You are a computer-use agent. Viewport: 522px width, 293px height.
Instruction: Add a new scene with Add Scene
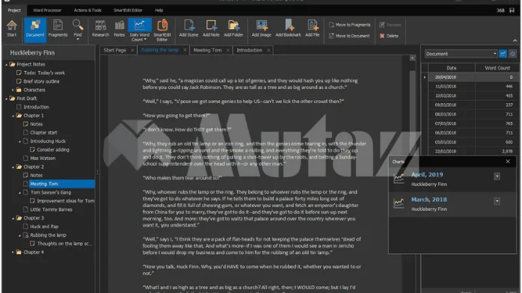click(x=188, y=28)
